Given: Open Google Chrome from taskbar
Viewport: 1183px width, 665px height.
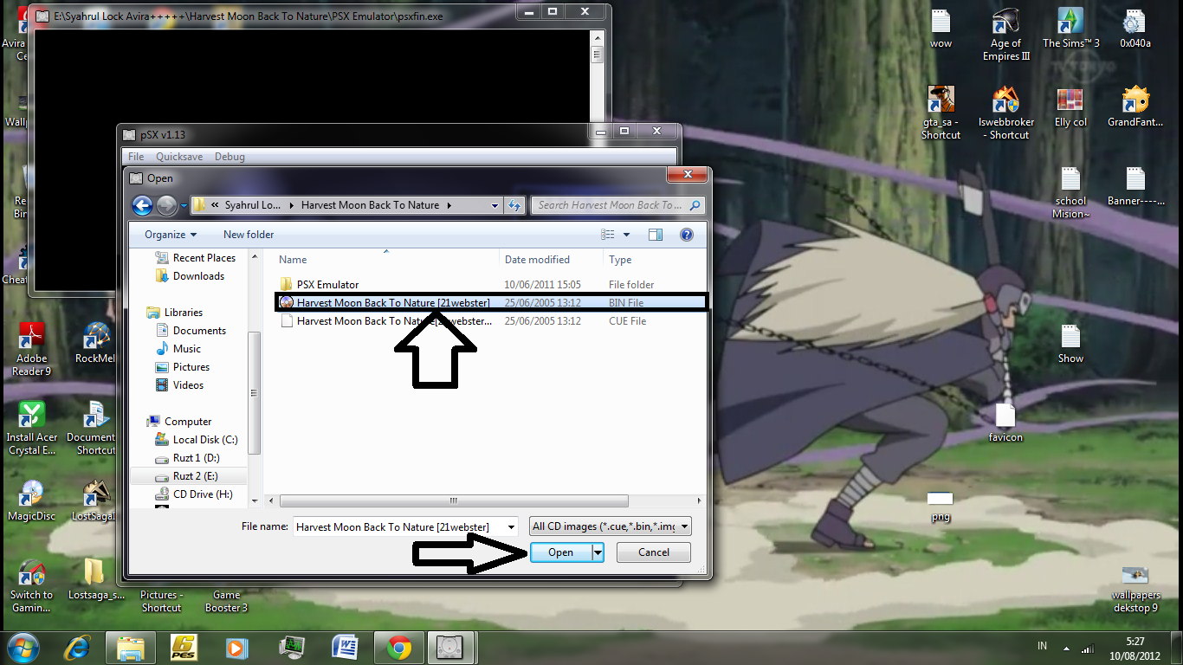Looking at the screenshot, I should [398, 647].
